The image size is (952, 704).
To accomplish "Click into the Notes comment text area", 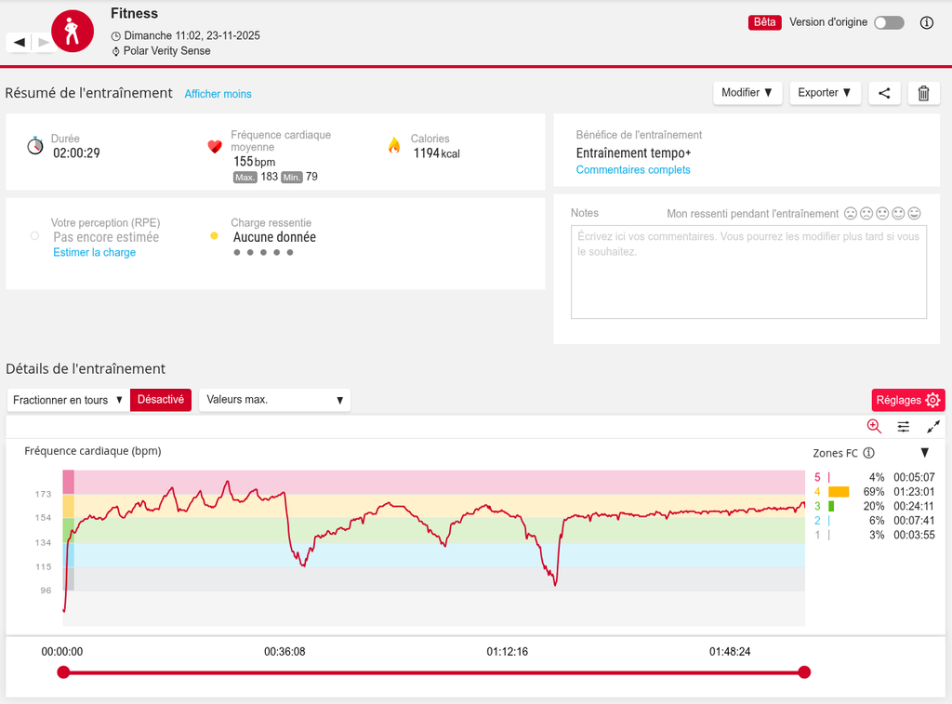I will coord(748,272).
